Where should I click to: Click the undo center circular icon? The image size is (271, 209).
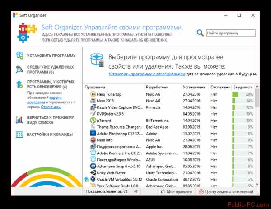click(201, 192)
